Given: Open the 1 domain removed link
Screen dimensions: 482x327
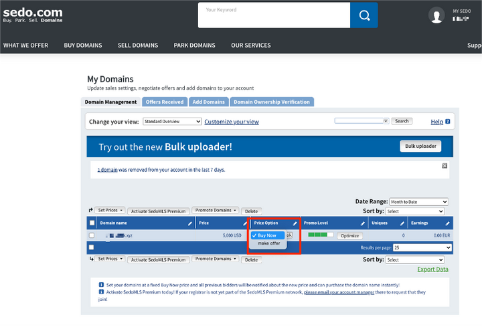Looking at the screenshot, I should tap(107, 170).
